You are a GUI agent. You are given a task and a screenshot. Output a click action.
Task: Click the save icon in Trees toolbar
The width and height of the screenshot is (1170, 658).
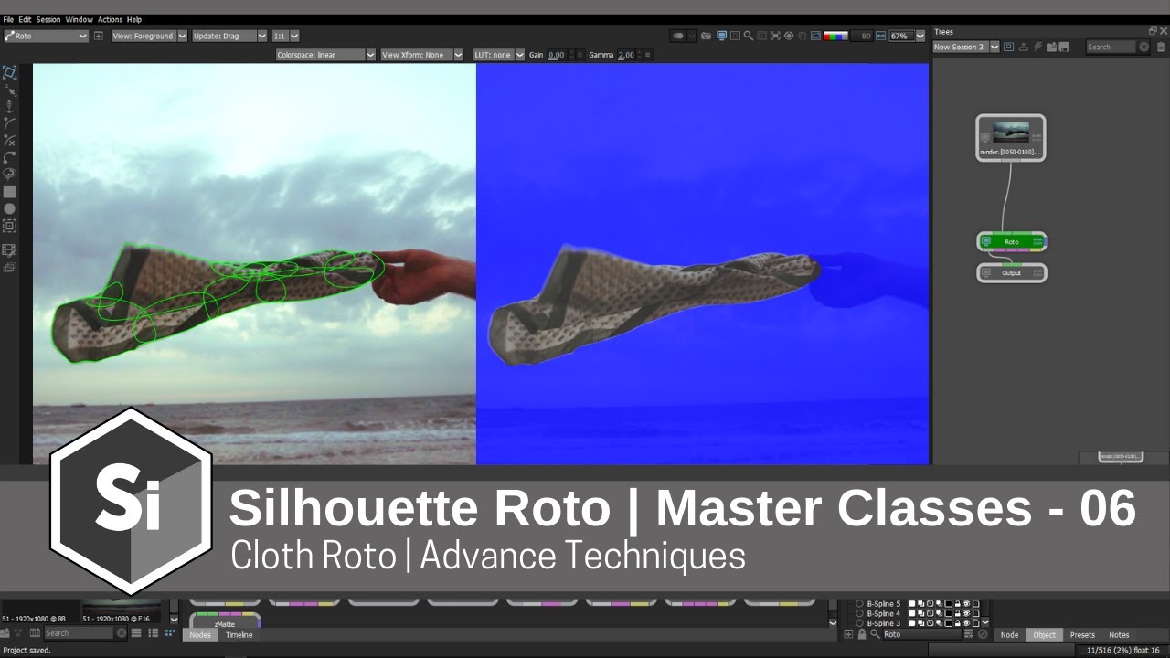tap(1063, 47)
